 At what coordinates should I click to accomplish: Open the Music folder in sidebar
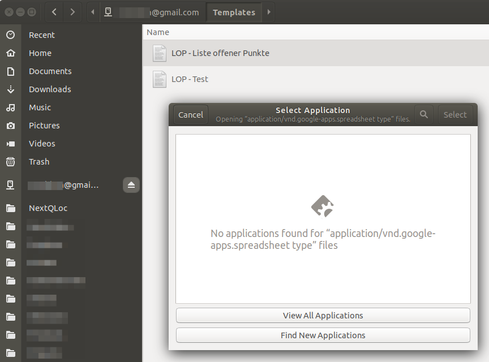40,107
